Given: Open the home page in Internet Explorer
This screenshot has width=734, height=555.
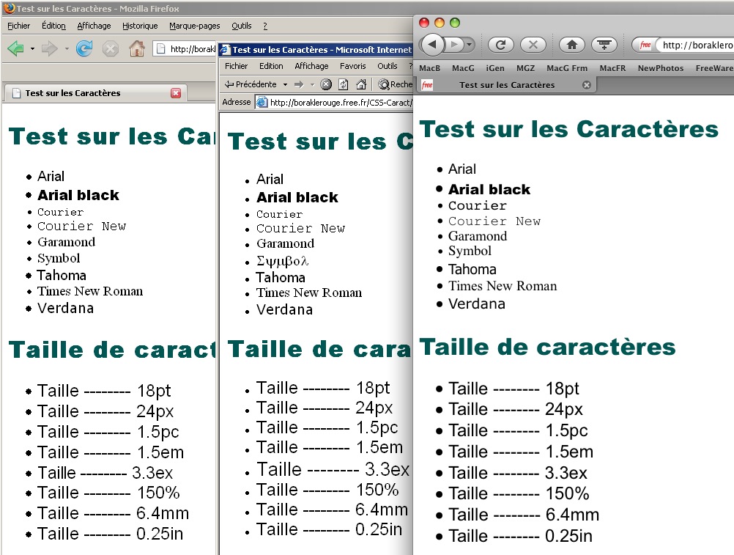Looking at the screenshot, I should point(361,84).
